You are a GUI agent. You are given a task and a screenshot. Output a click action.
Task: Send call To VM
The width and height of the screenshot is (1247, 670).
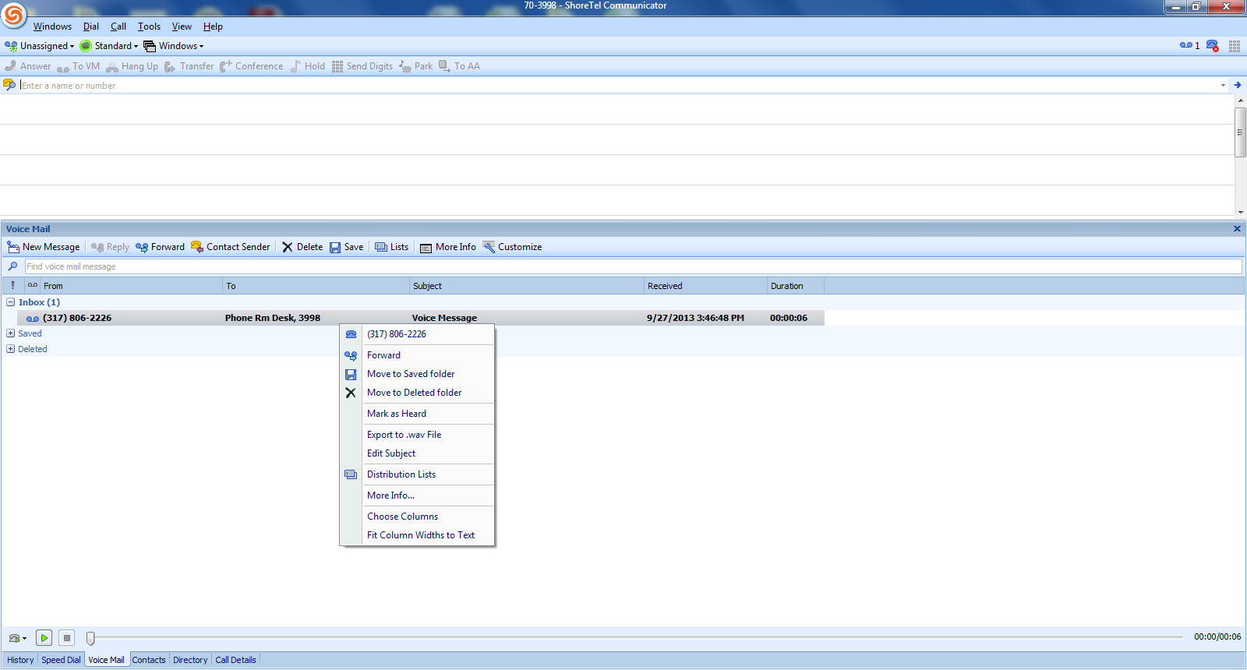tap(78, 66)
